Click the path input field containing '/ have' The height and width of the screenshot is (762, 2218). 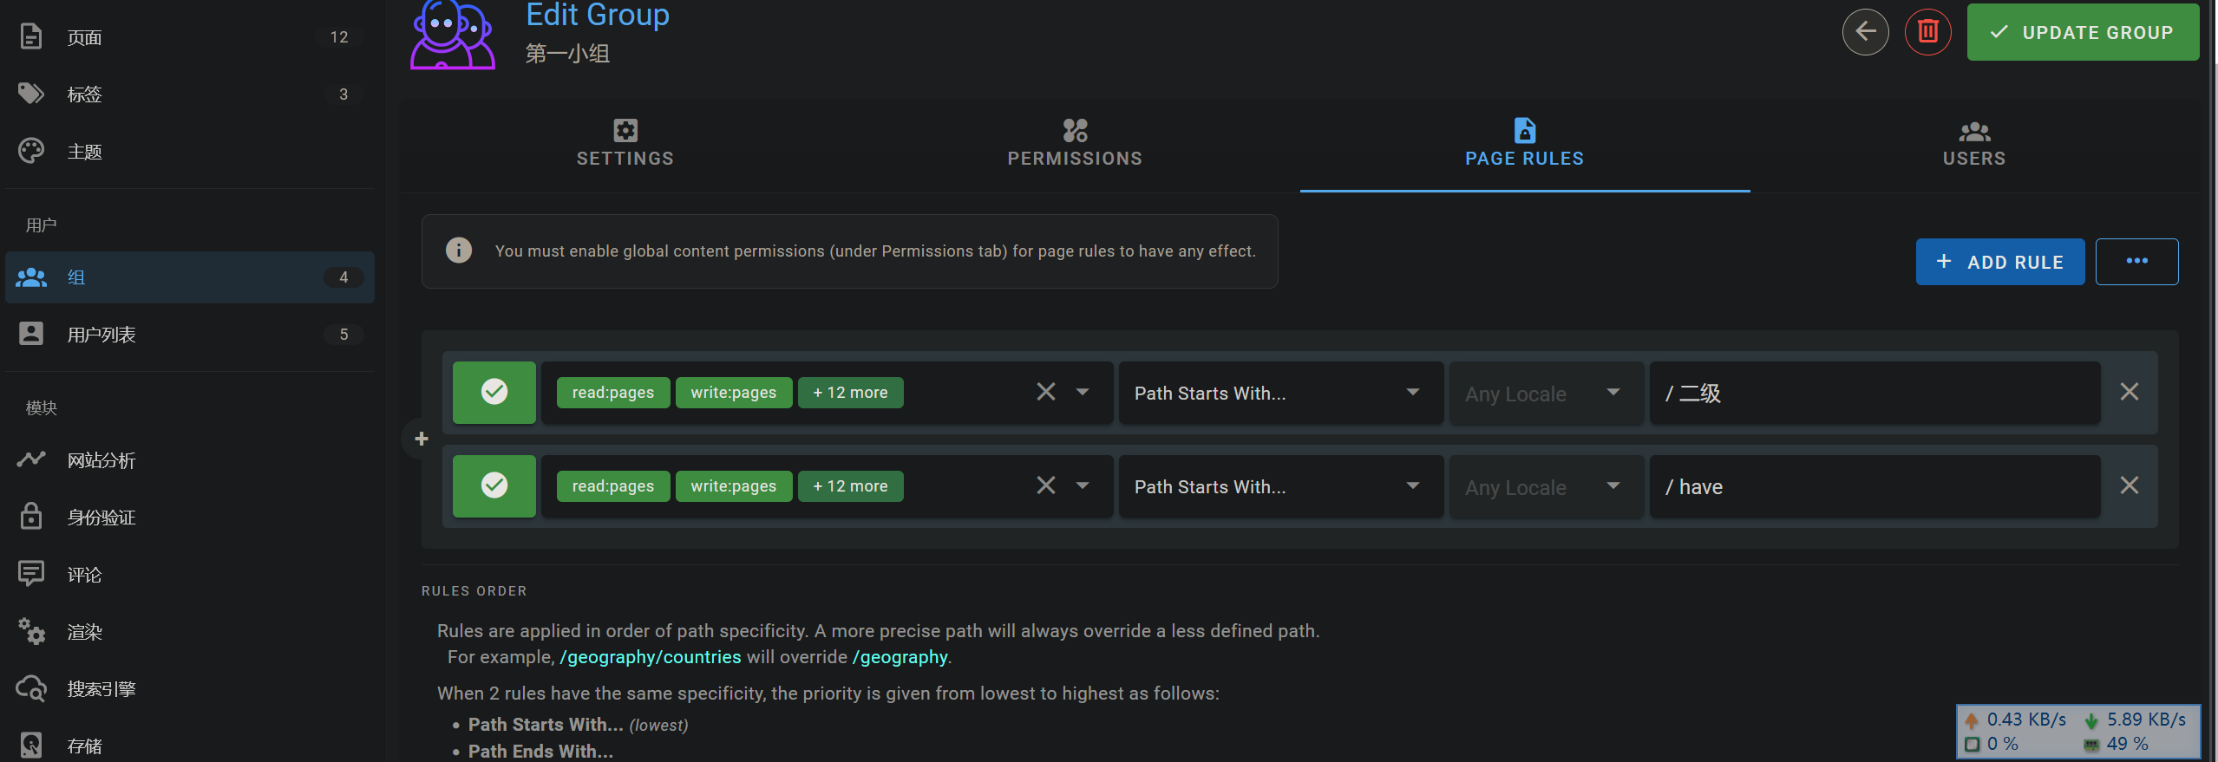point(1874,487)
